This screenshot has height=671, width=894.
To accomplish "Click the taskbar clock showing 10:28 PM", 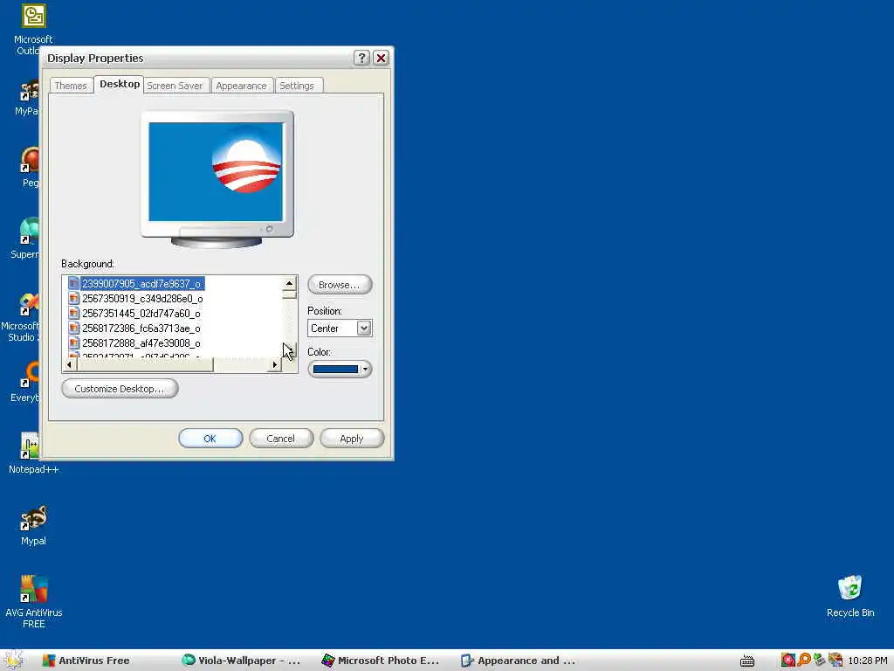I will tap(867, 661).
